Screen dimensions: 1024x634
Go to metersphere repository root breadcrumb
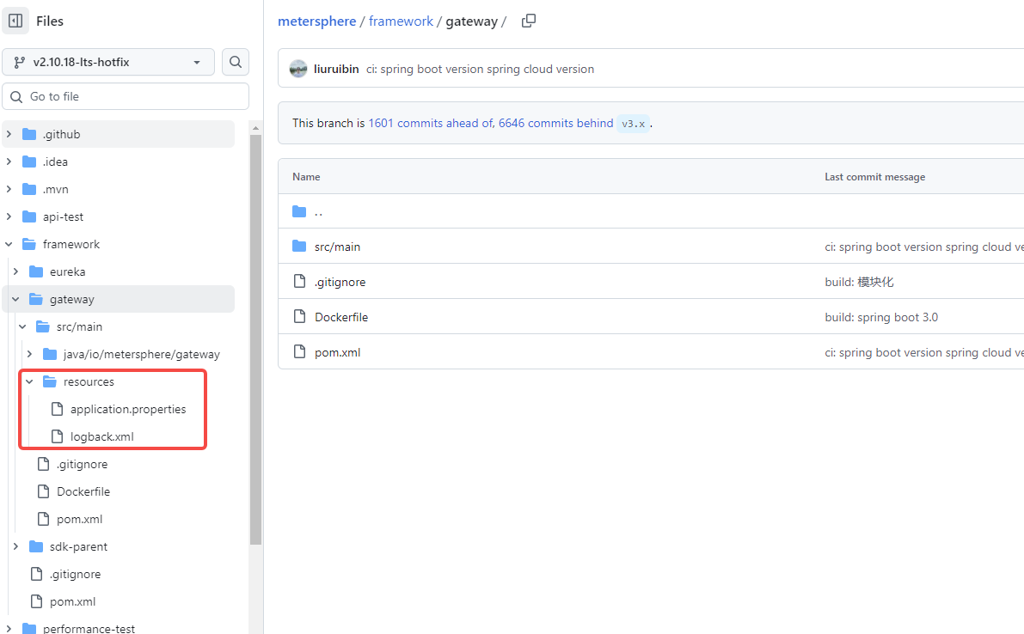tap(316, 21)
